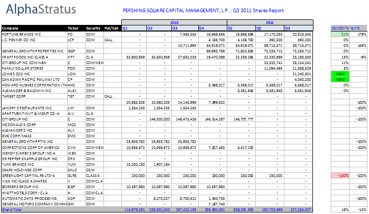The width and height of the screenshot is (369, 214).
Task: Click the 18% Grand Total Qtr/Qtr cell
Action: point(340,210)
